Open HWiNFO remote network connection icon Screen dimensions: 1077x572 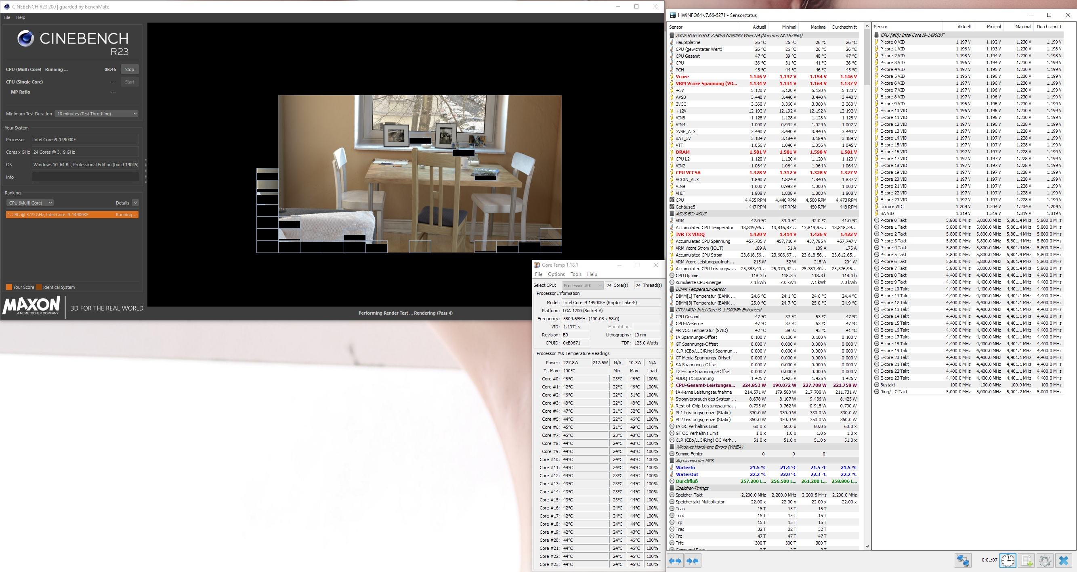(x=963, y=560)
